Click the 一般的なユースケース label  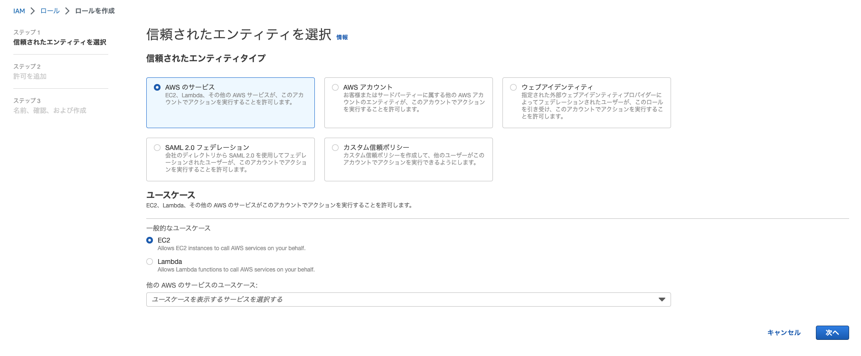tap(178, 228)
